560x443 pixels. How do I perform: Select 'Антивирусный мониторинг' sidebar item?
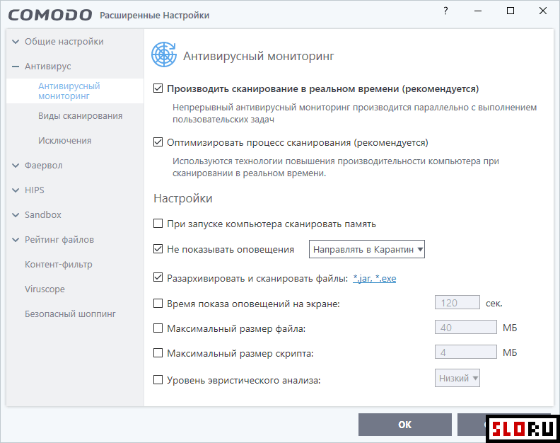point(75,91)
